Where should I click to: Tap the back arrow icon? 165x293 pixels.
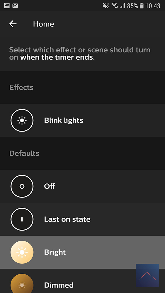click(x=13, y=24)
